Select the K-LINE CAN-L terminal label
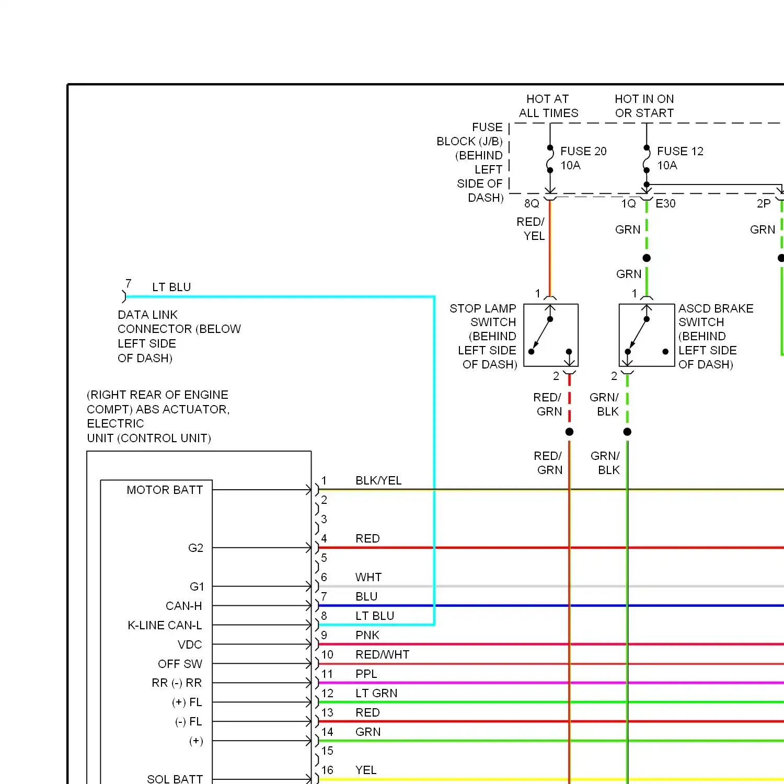Screen dimensions: 784x784 (x=165, y=626)
